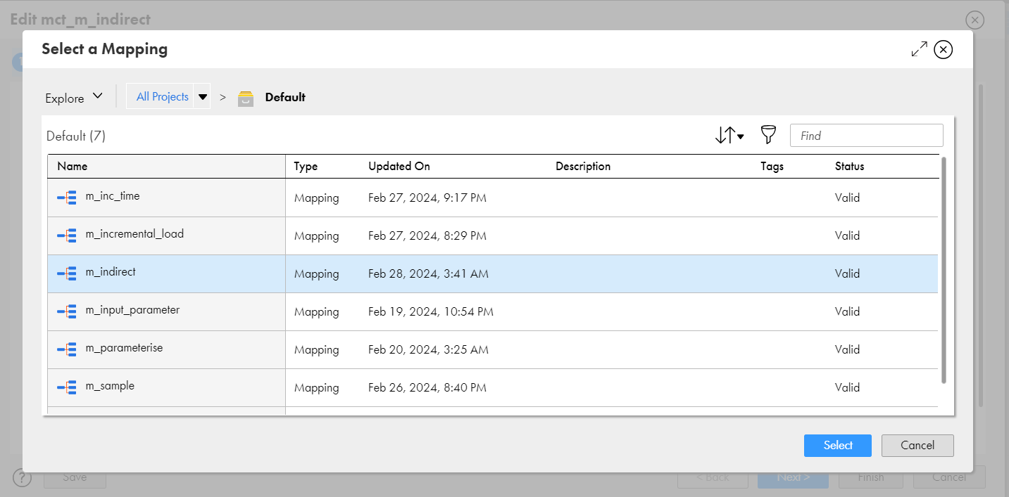Click the Description column header
Screen dimensions: 1009x497
pyautogui.click(x=583, y=167)
